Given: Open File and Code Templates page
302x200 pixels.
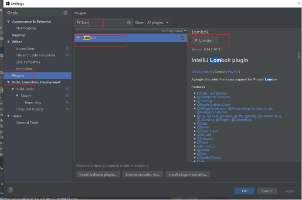Looking at the screenshot, I should tap(36, 55).
